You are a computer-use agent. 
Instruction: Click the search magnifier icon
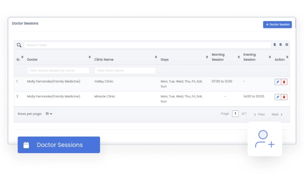coord(19,45)
